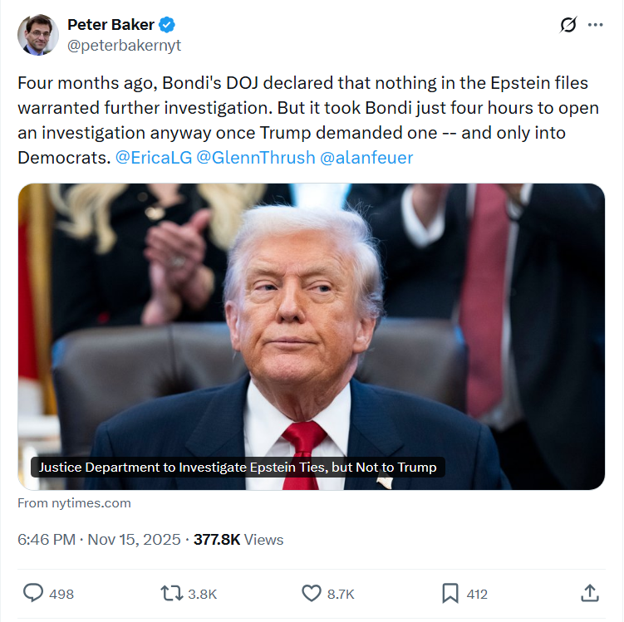Open the @peterbakernyt handle link
The height and width of the screenshot is (622, 624).
coord(124,46)
